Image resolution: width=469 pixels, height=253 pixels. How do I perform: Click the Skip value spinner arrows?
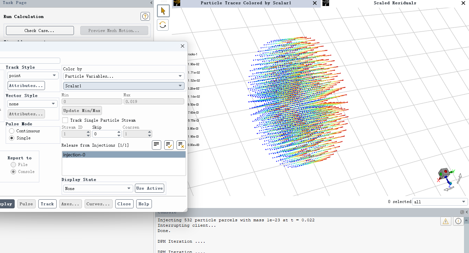119,134
